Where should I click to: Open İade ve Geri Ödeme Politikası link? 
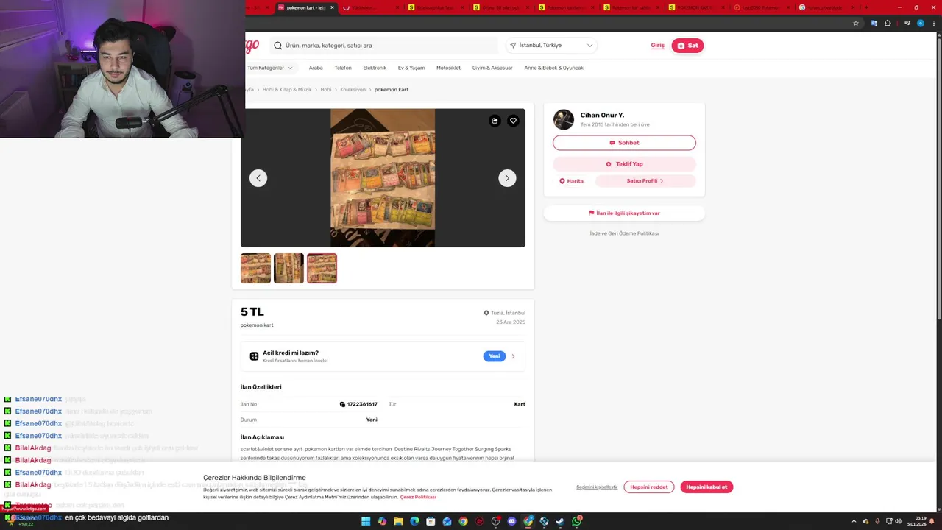[624, 233]
